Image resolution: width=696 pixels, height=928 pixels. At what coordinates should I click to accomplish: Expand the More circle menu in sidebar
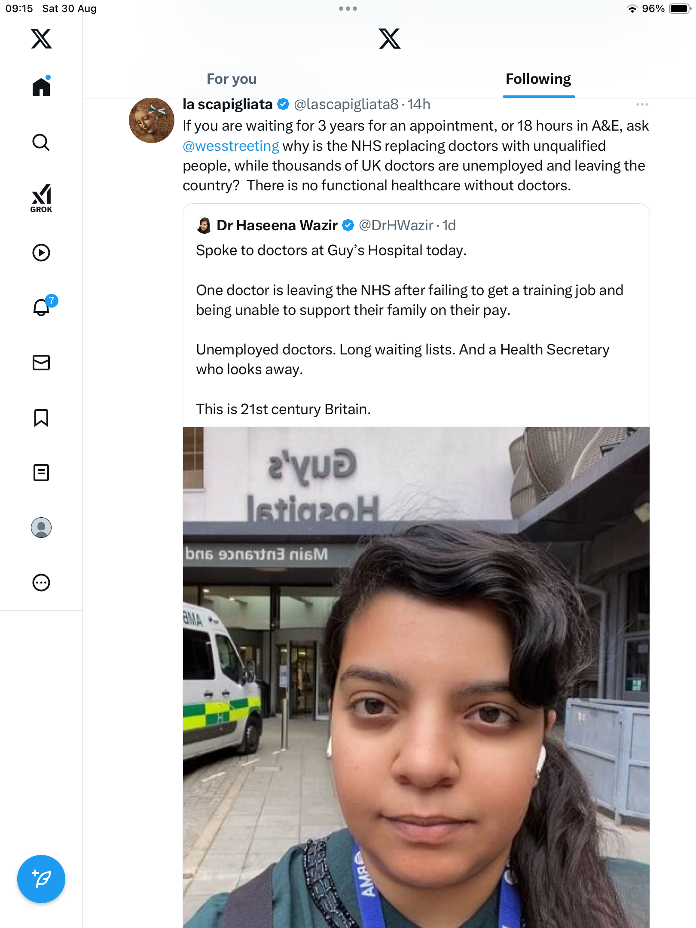[41, 583]
